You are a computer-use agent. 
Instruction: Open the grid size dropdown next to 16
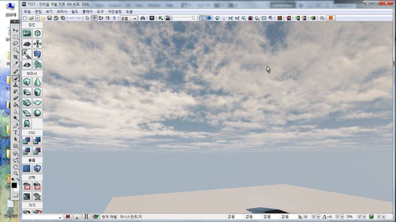318,217
